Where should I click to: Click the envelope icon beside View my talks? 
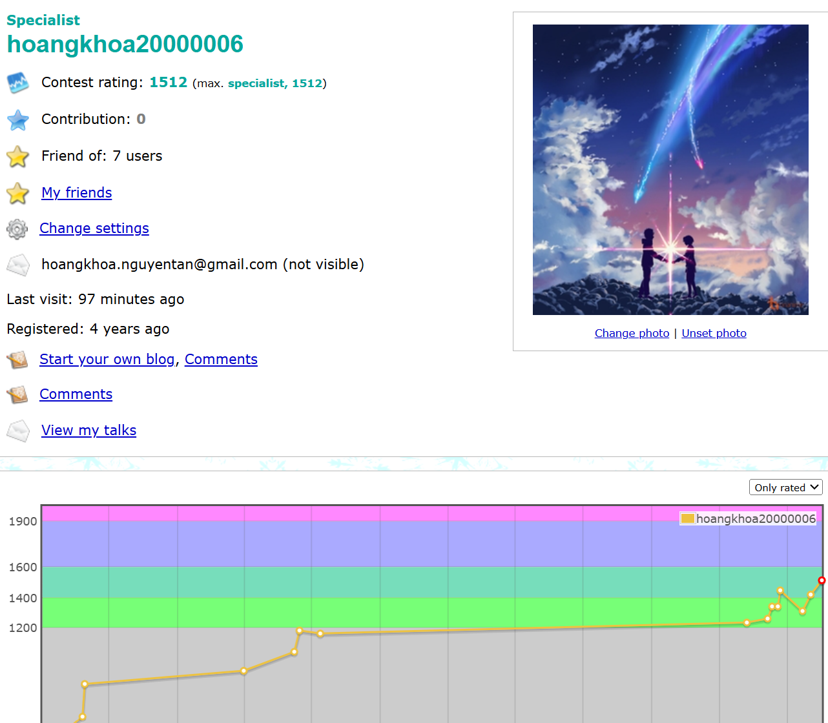coord(18,431)
